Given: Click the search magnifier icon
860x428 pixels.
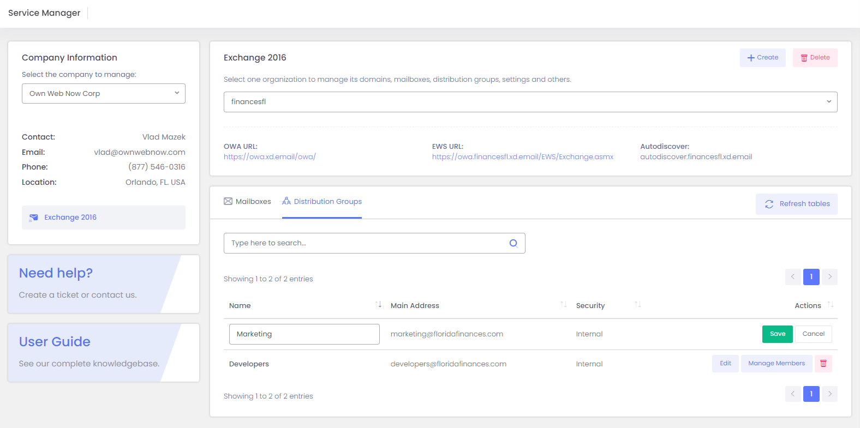Looking at the screenshot, I should tap(513, 243).
